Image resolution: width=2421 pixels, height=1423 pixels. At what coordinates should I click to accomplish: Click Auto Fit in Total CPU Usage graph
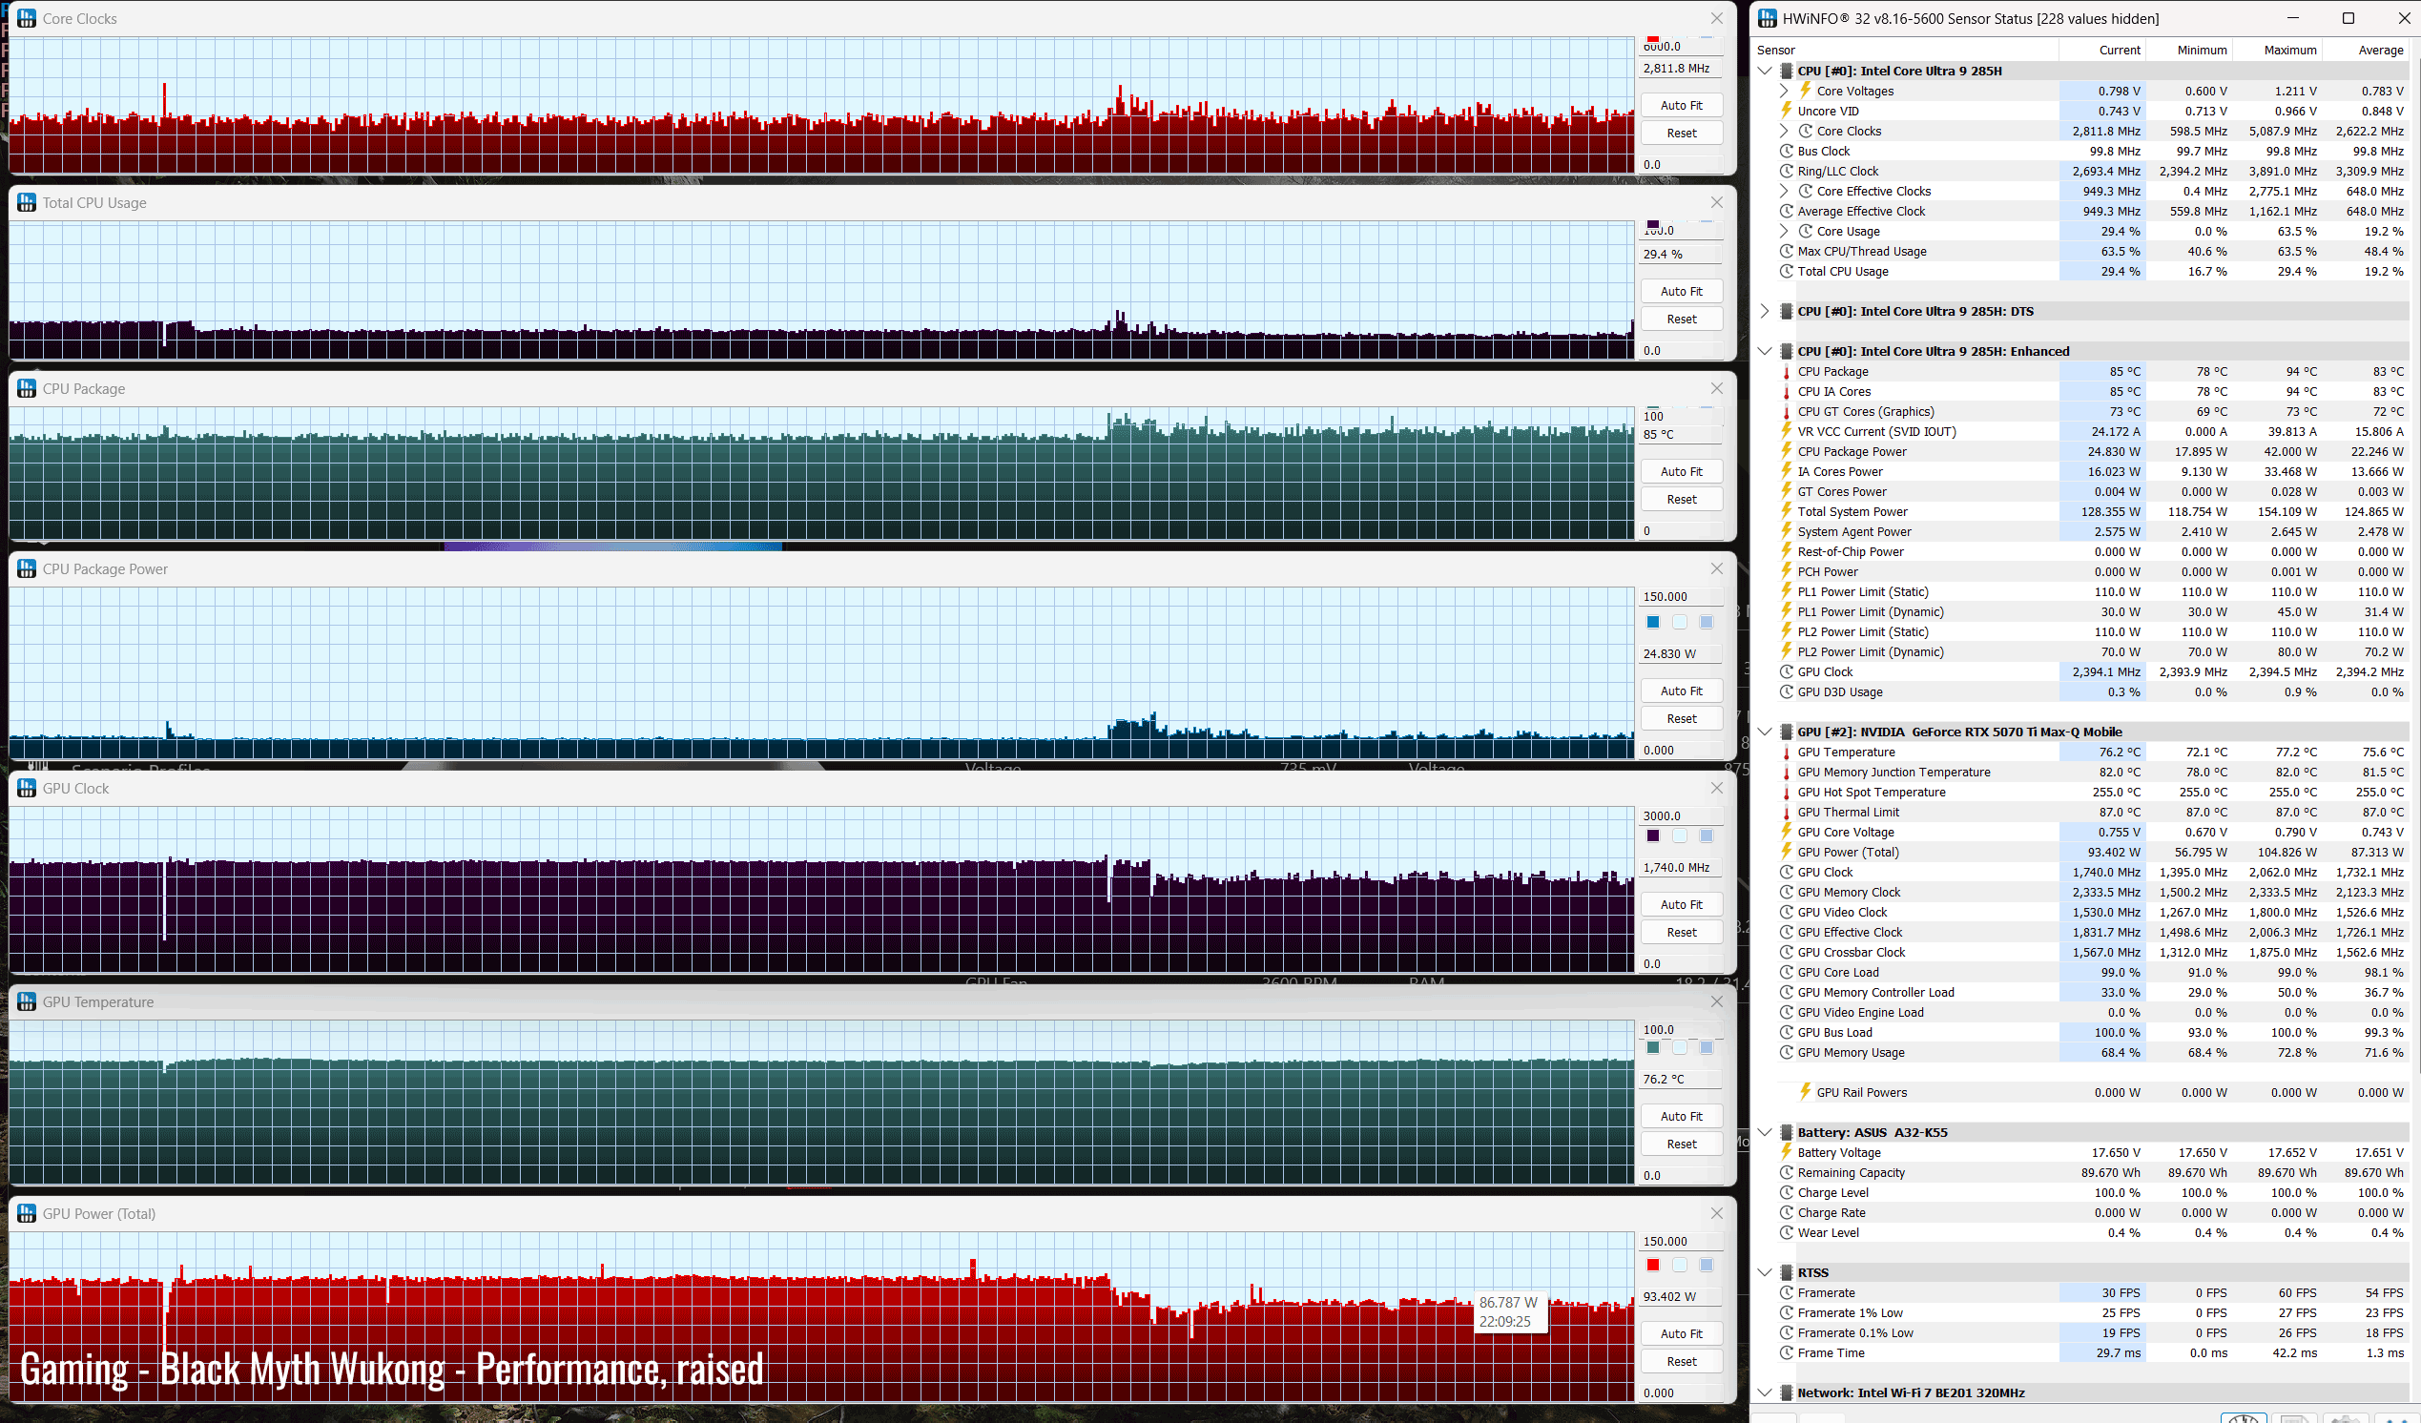point(1680,291)
